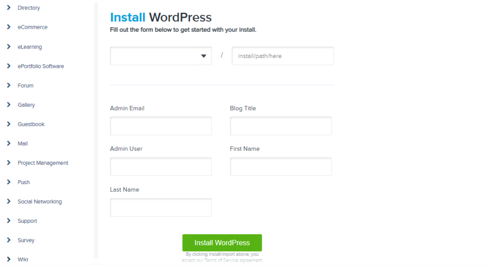The width and height of the screenshot is (491, 265).
Task: Click the green Install WordPress button
Action: point(222,243)
